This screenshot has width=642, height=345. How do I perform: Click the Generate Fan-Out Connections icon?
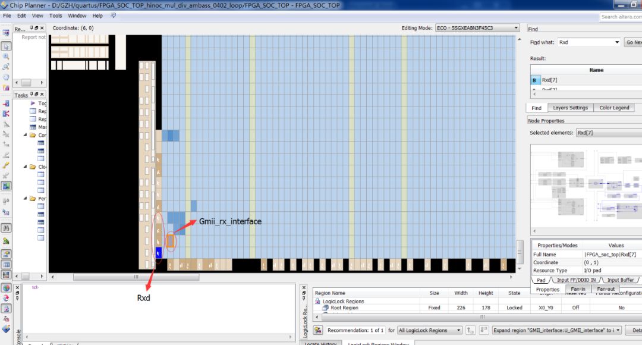click(6, 114)
